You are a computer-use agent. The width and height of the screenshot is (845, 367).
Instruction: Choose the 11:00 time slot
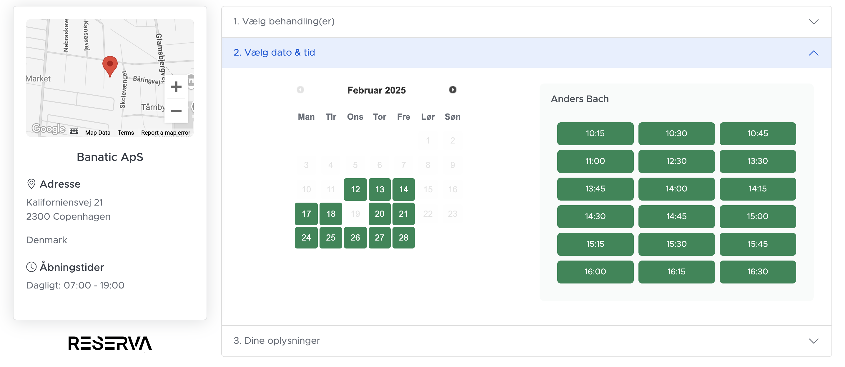point(595,161)
